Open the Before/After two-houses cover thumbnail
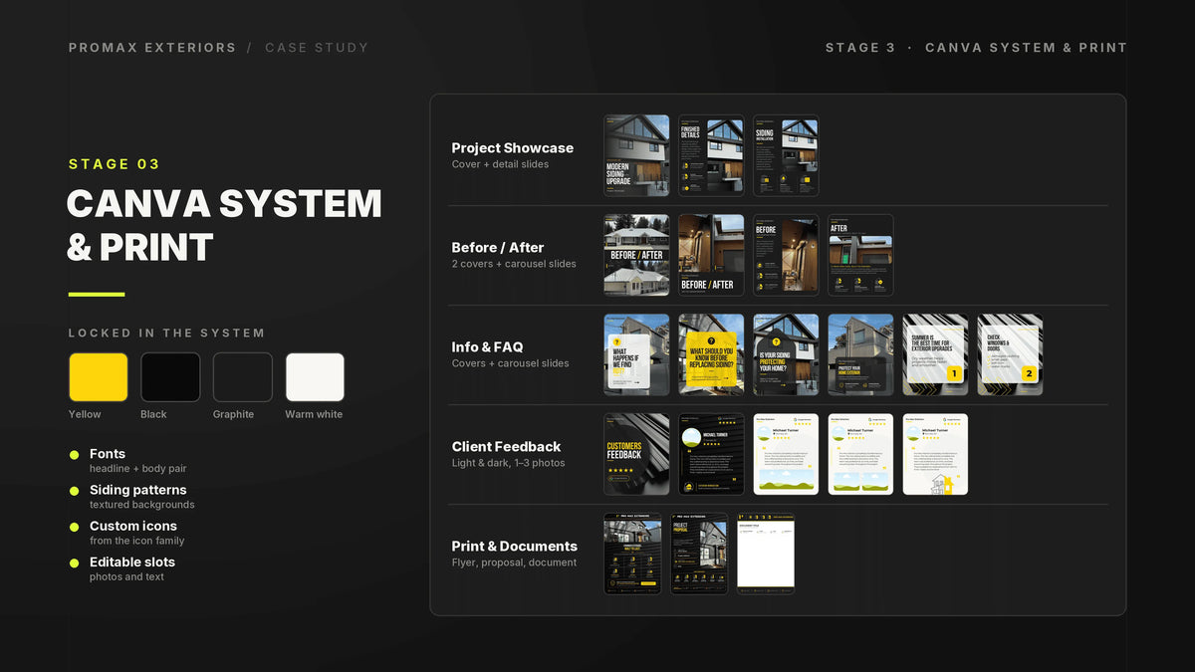The width and height of the screenshot is (1195, 672). (636, 255)
